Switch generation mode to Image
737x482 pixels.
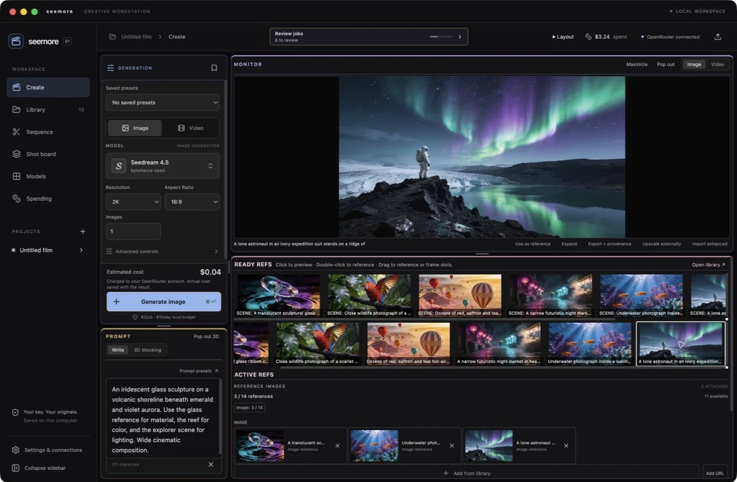point(135,128)
